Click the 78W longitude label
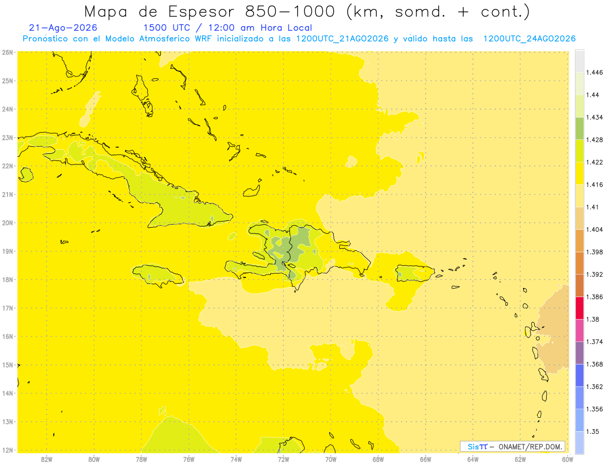This screenshot has width=603, height=466. pos(141,459)
